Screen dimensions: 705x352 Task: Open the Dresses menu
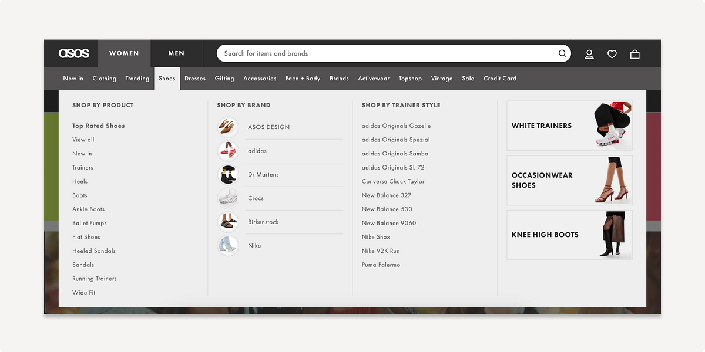[194, 78]
